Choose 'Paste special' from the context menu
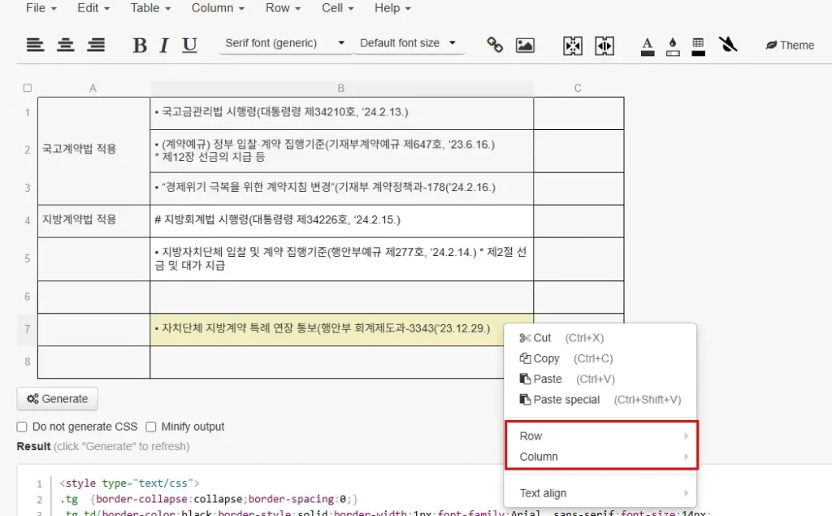Viewport: 832px width, 516px height. 566,400
